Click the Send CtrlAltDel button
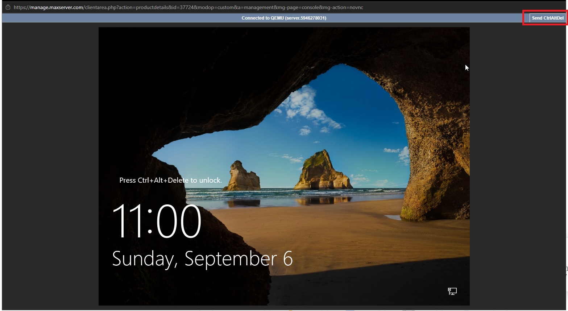Viewport: 568px width, 311px height. [547, 18]
